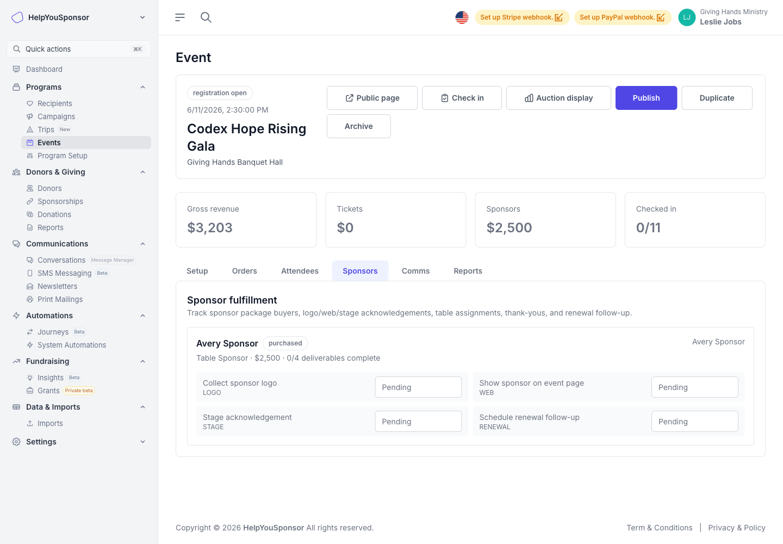Click the Quick actions search field
Screen dimensions: 783x544
79,49
